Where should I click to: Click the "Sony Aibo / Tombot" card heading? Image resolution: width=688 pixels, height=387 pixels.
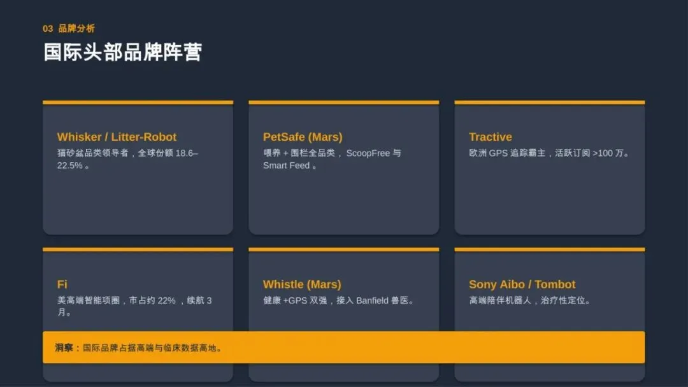522,284
